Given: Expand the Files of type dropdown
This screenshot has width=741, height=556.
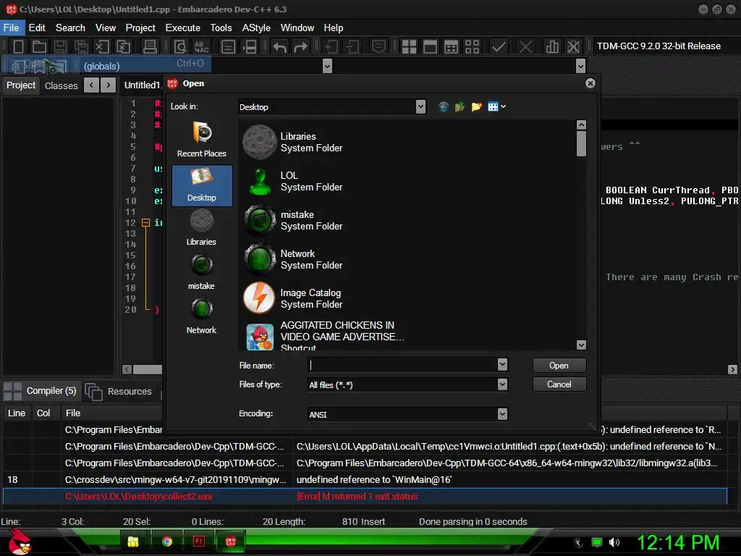Looking at the screenshot, I should tap(502, 384).
